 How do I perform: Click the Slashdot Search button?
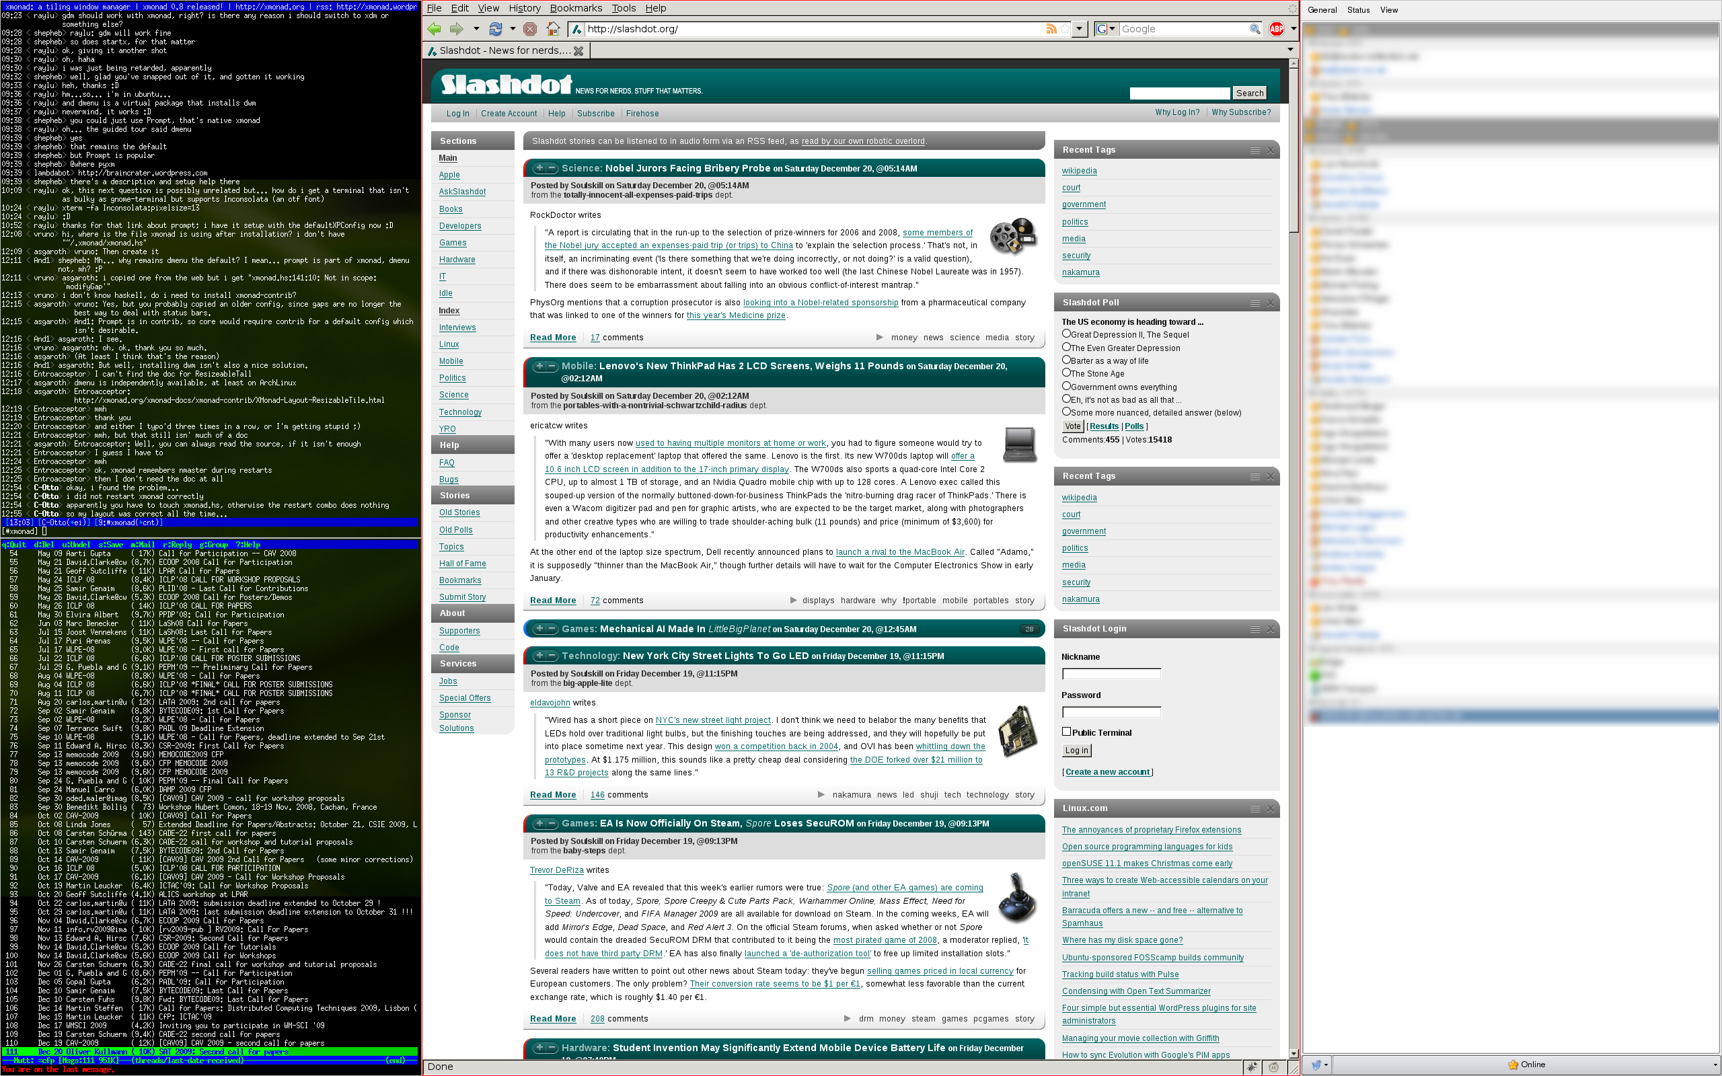coord(1250,93)
